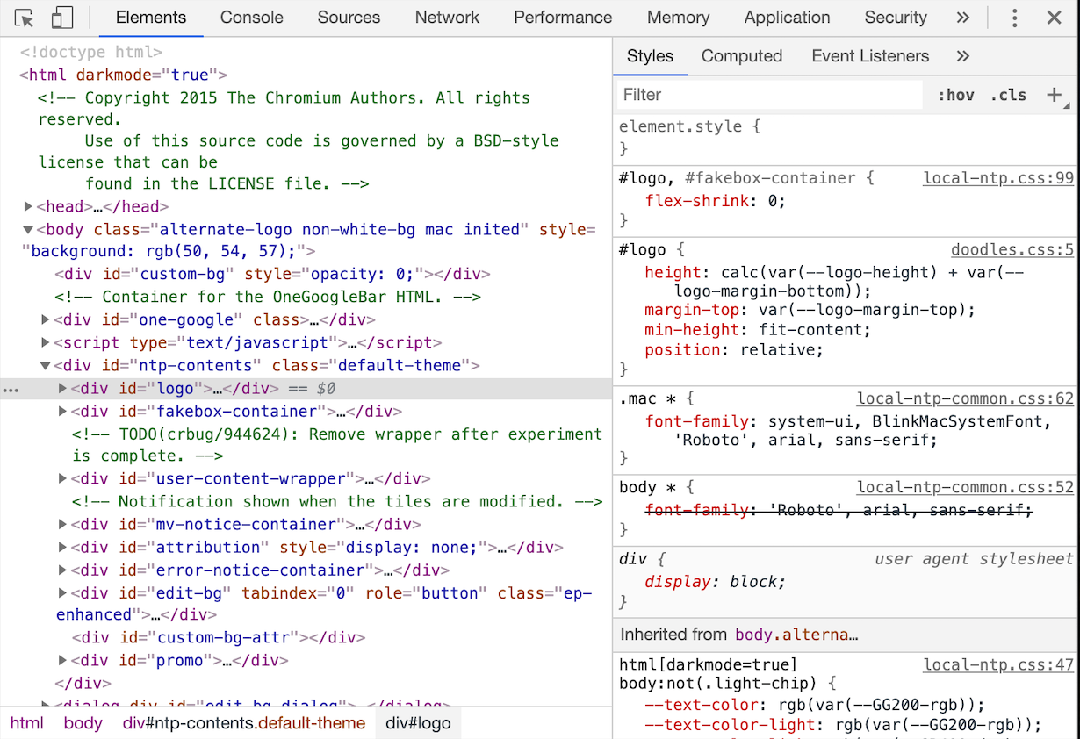Toggle the .cls class editor
Image resolution: width=1080 pixels, height=739 pixels.
[x=1008, y=95]
